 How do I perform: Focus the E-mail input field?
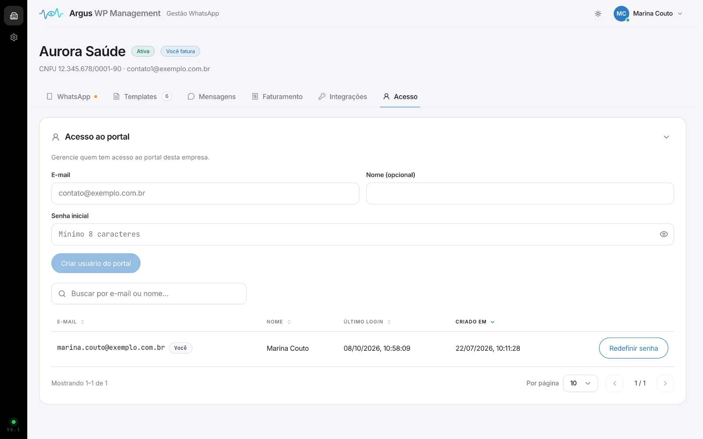(205, 194)
